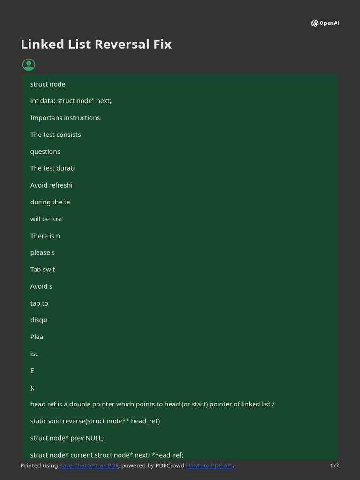The width and height of the screenshot is (360, 480).
Task: Click the 'struct node* current' line
Action: (107, 455)
